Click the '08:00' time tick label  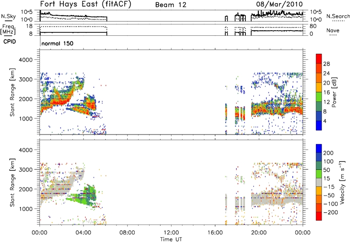pyautogui.click(x=127, y=233)
